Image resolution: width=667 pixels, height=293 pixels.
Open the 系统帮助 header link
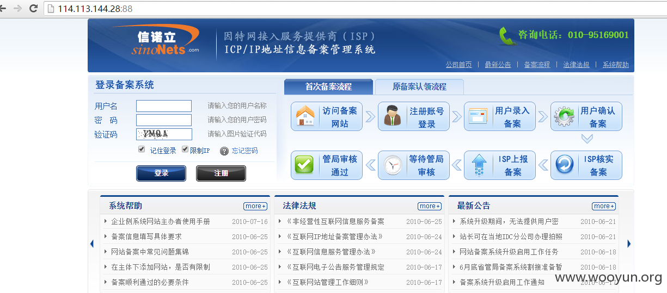(x=615, y=64)
